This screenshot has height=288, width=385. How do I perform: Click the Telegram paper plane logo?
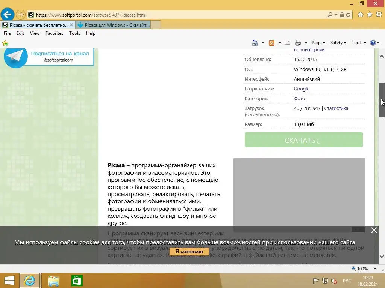(x=16, y=57)
